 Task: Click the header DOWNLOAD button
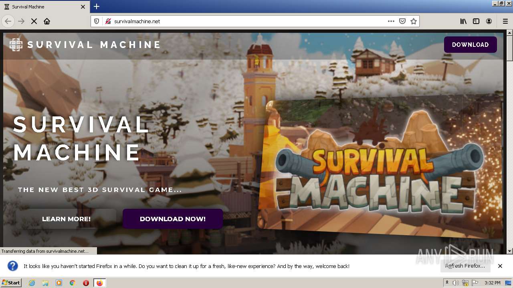pyautogui.click(x=470, y=45)
